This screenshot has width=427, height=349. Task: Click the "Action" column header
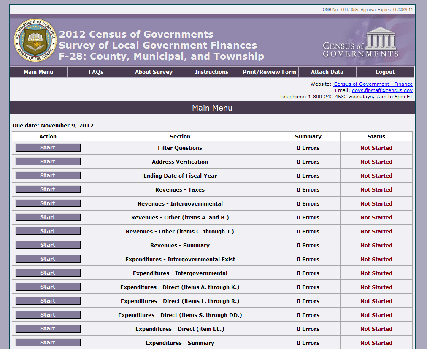coord(48,136)
